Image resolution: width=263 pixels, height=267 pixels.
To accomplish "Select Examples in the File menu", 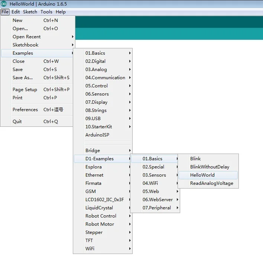I will [38, 53].
